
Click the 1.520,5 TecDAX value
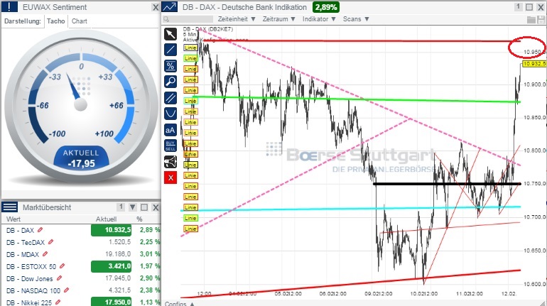tap(119, 242)
